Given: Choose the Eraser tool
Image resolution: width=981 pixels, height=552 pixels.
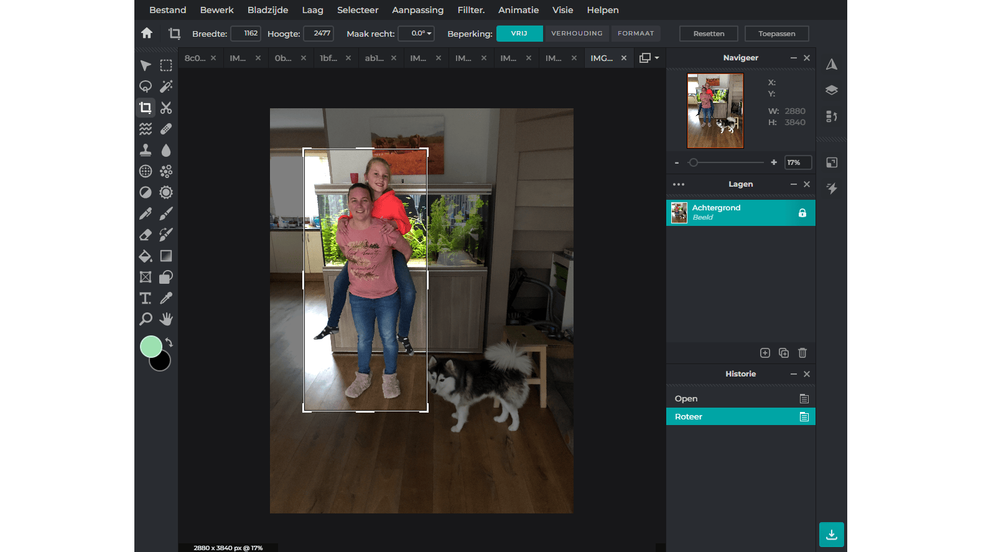Looking at the screenshot, I should point(146,235).
